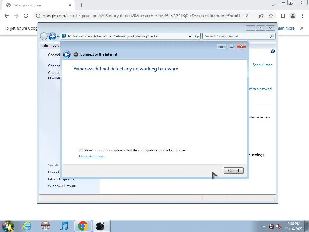309x232 pixels.
Task: Open recent pages dropdown in Control Panel
Action: point(58,36)
